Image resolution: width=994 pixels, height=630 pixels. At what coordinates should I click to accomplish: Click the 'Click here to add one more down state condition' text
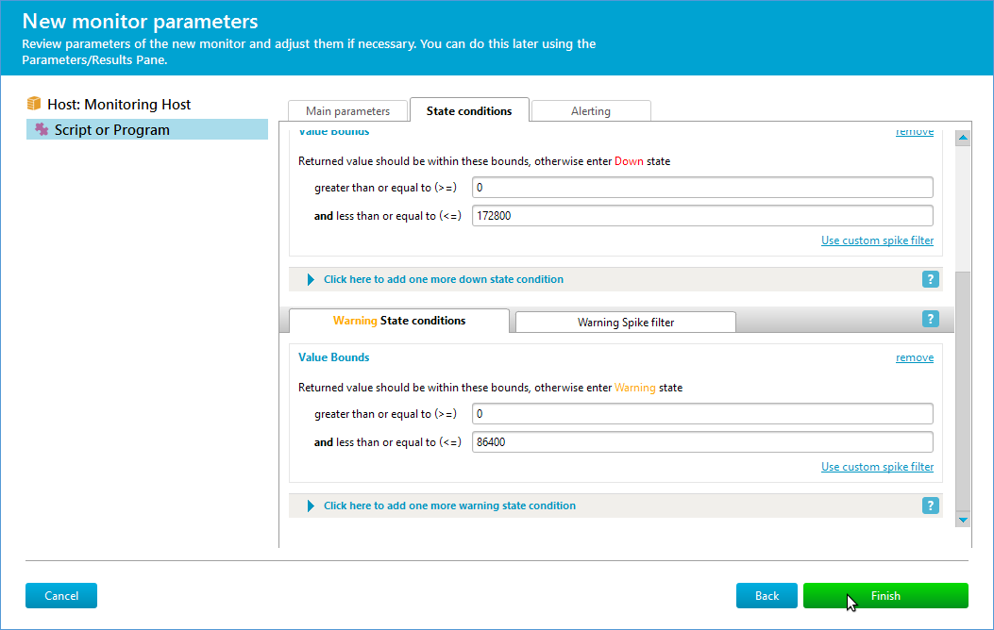[x=443, y=279]
